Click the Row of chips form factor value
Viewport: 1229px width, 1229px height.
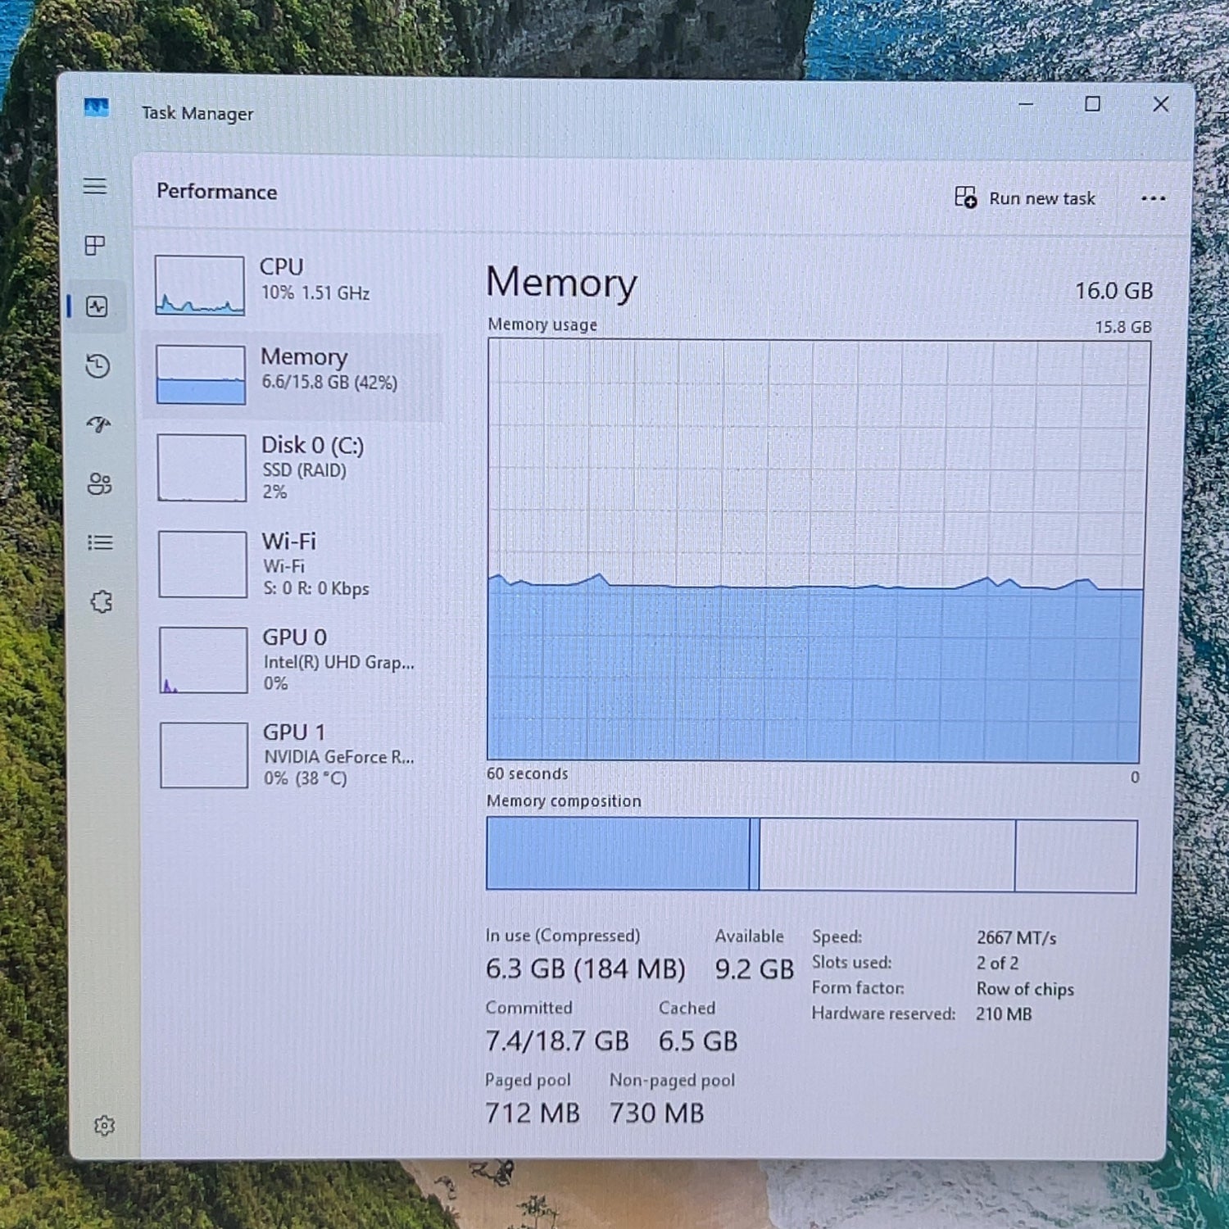[1025, 989]
